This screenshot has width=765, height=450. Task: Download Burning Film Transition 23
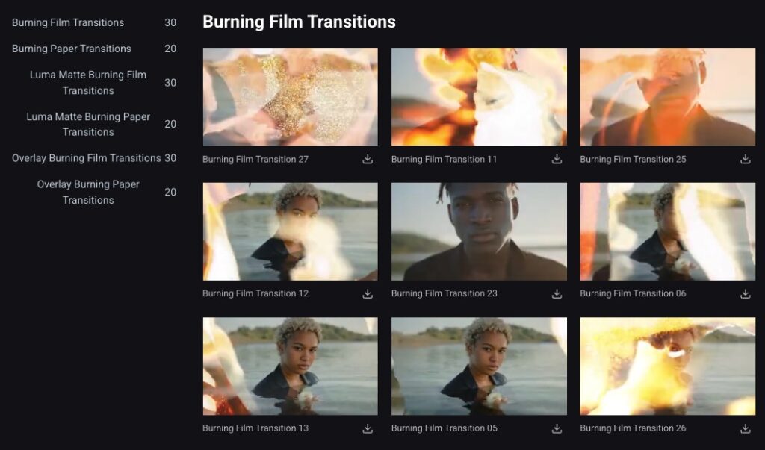[x=557, y=293]
